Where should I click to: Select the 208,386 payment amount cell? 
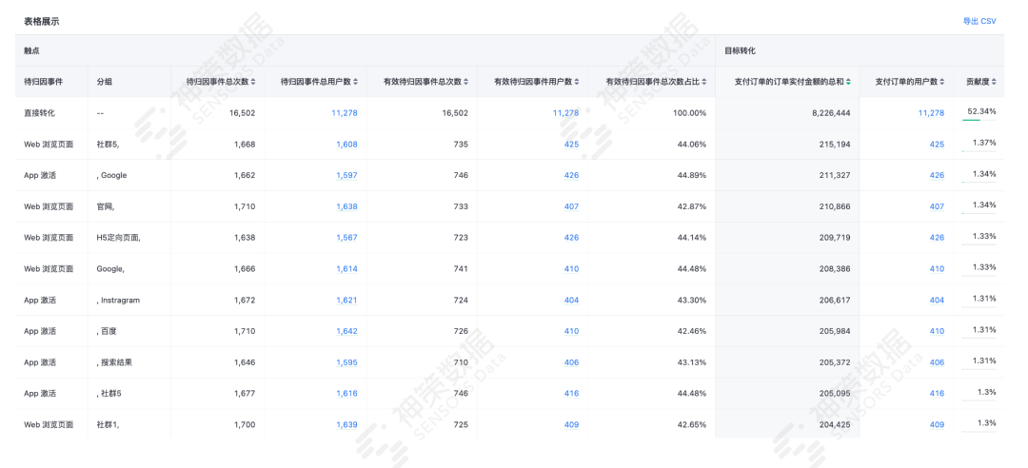(787, 269)
